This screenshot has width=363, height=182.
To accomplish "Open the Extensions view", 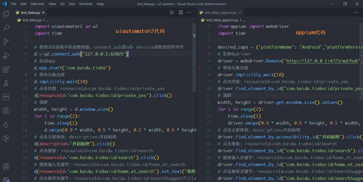I will (x=6, y=70).
